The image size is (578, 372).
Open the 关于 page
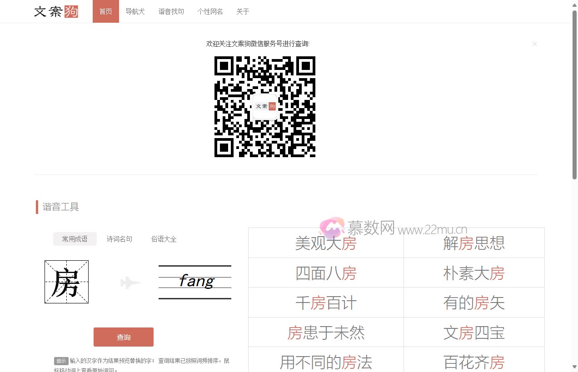[x=243, y=11]
